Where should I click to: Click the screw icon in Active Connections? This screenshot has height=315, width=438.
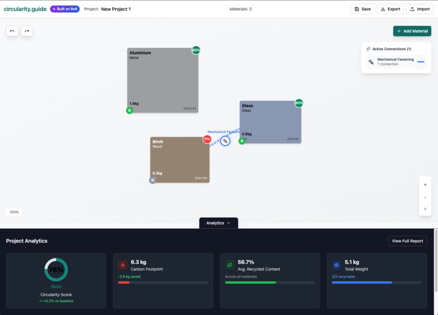click(371, 62)
